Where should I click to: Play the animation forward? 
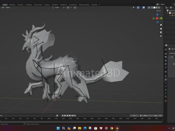[70, 116]
